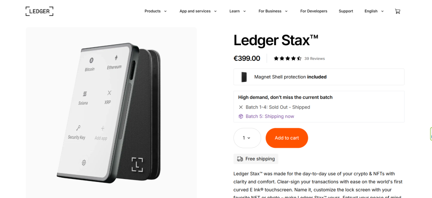Click the star rating icons
Viewport: 432px width, 198px height.
[288, 58]
